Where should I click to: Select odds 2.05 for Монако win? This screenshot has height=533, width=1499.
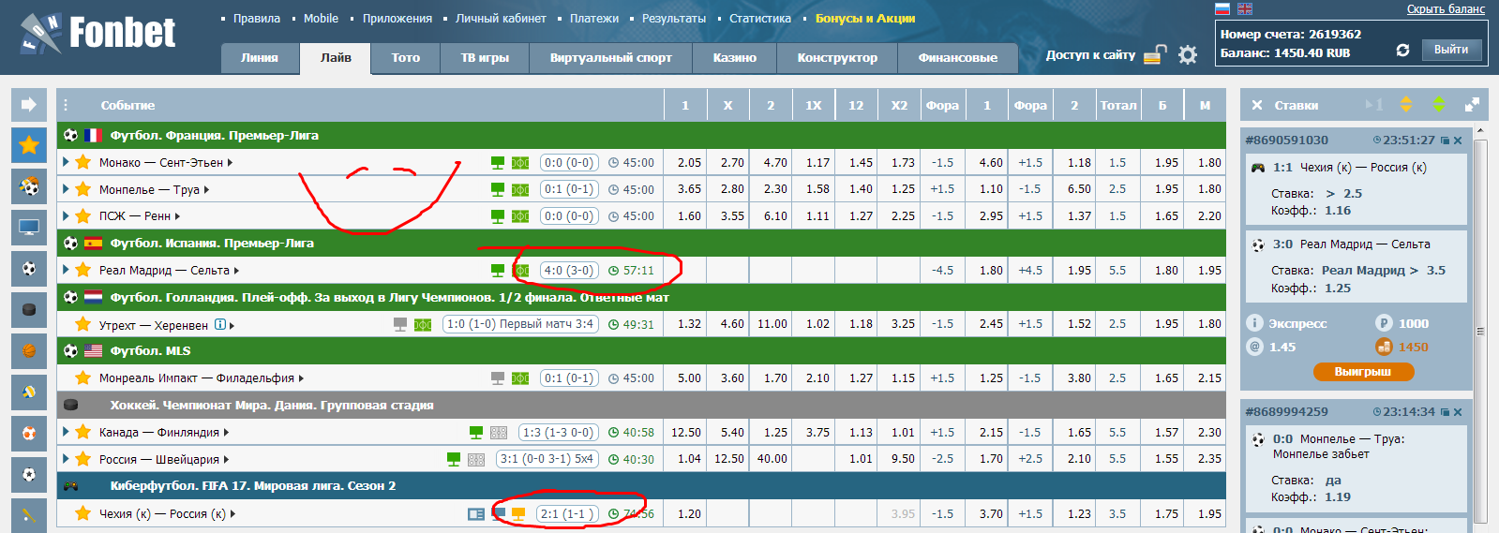pyautogui.click(x=689, y=163)
